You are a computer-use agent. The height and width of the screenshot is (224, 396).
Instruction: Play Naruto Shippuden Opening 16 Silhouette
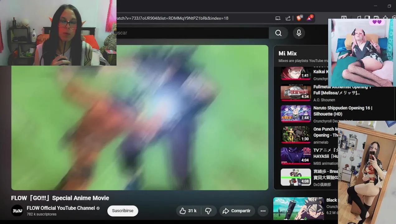pyautogui.click(x=343, y=111)
